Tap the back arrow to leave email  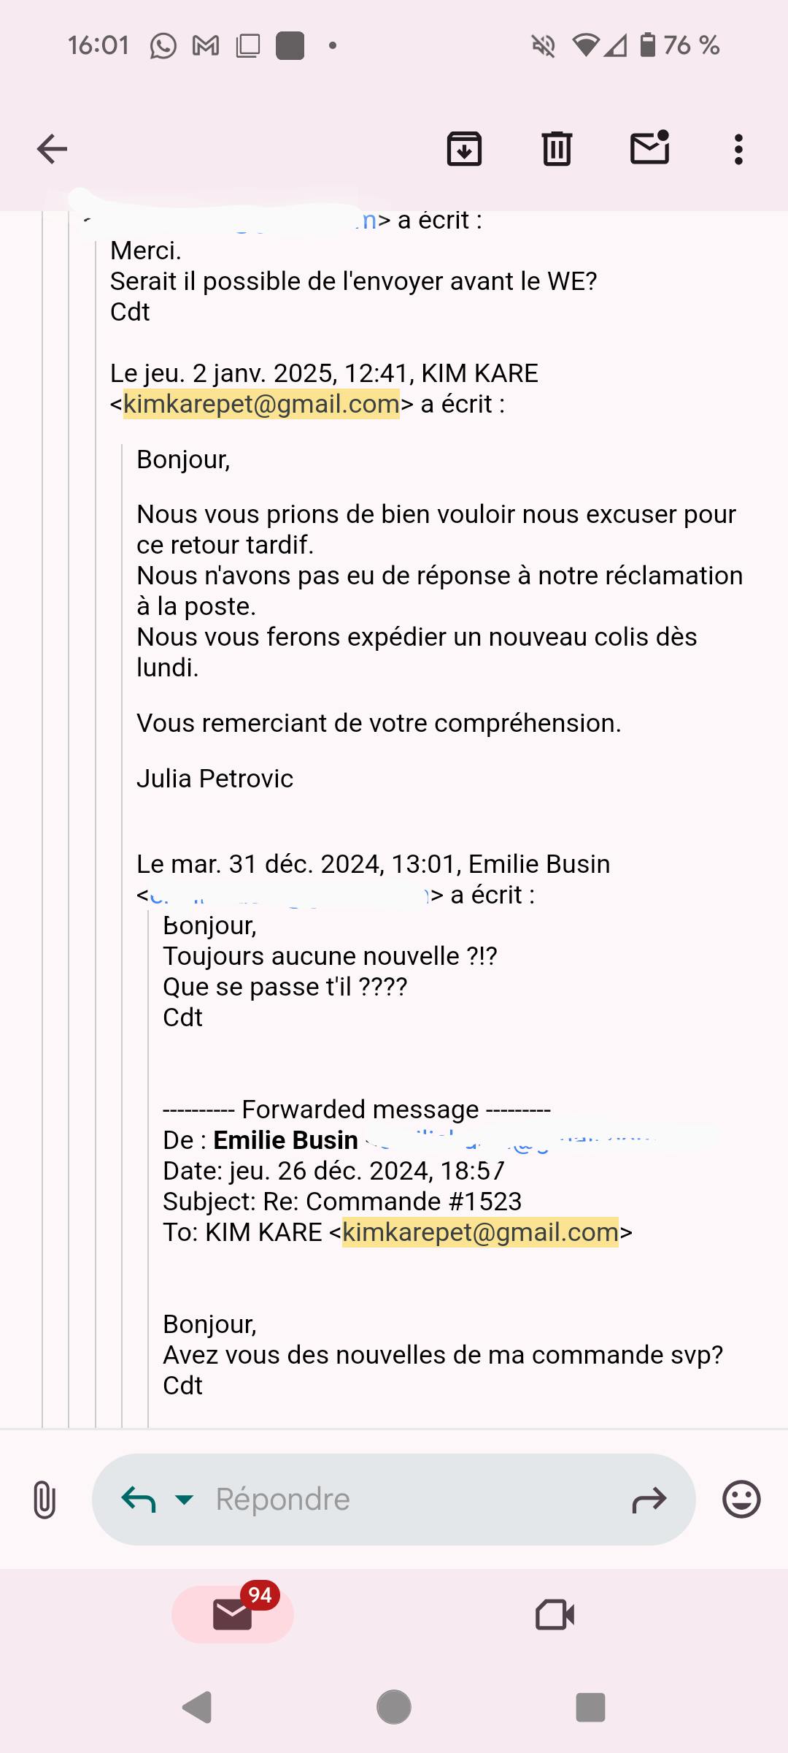52,150
